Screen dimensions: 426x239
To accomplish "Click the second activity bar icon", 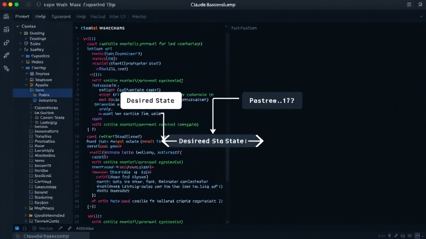I will tap(7, 29).
